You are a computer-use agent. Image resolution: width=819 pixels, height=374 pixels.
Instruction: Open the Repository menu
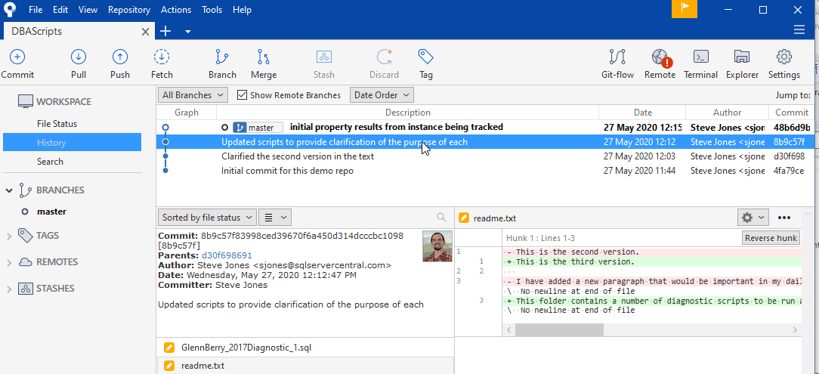[x=128, y=10]
